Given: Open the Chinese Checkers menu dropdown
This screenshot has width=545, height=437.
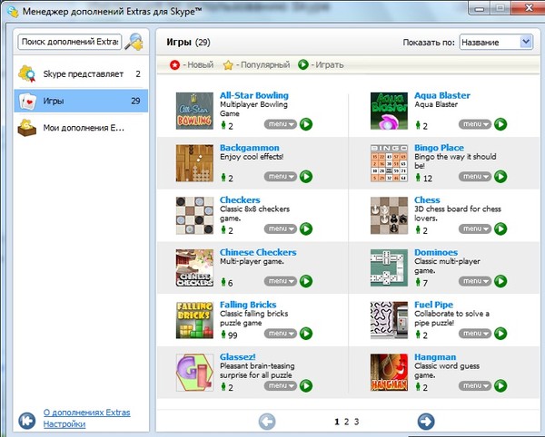Looking at the screenshot, I should click(x=281, y=281).
